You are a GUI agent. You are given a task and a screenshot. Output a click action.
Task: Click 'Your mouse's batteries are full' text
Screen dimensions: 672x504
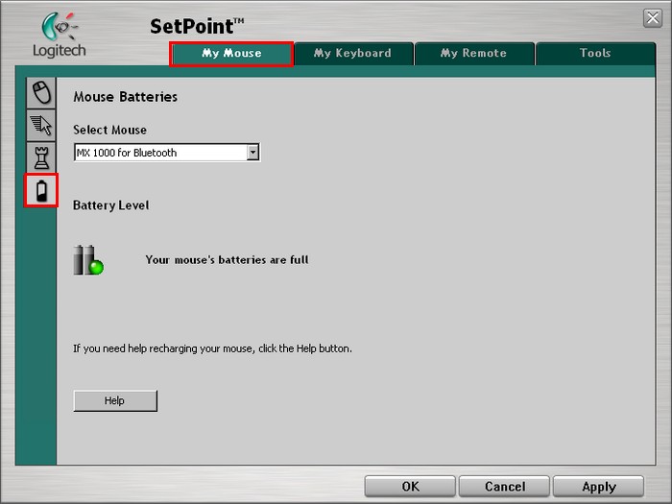[228, 260]
